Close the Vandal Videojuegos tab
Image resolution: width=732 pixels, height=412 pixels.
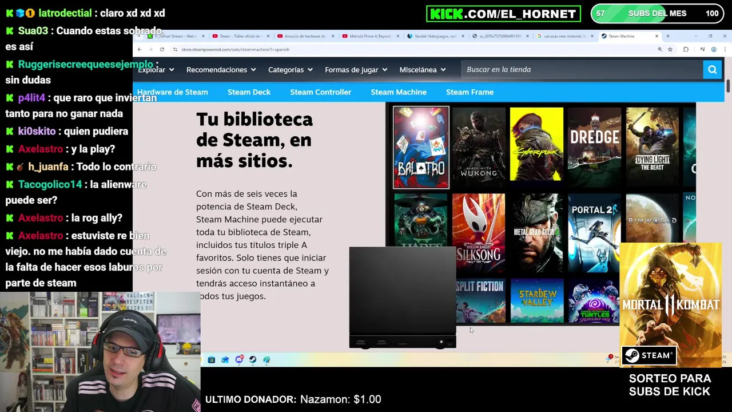(462, 36)
